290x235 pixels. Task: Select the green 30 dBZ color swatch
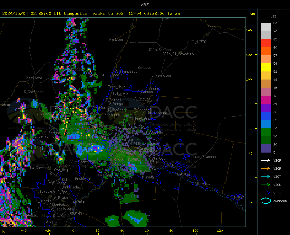pyautogui.click(x=266, y=132)
